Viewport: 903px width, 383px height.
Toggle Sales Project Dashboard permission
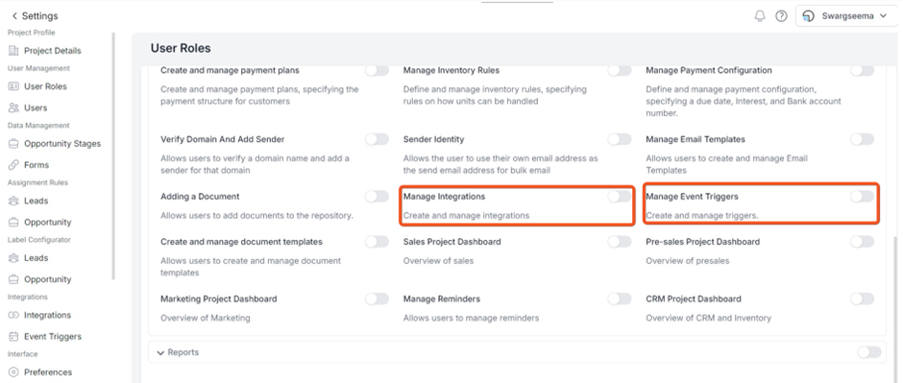click(x=619, y=242)
